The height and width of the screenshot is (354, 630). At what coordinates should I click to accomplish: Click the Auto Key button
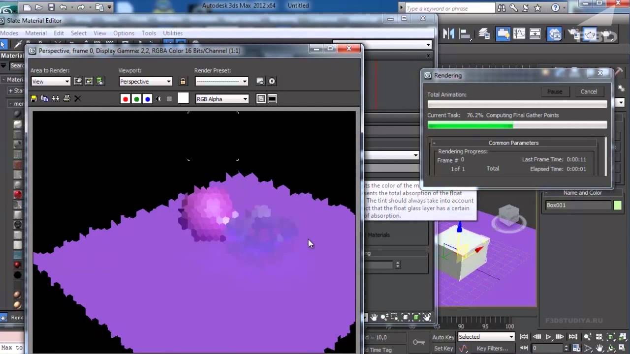(x=443, y=337)
